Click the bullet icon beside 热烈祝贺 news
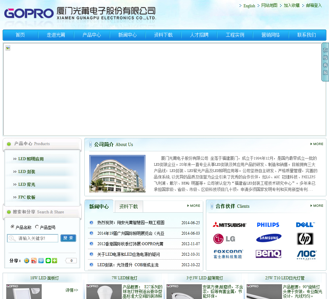Image resolution: width=329 pixels, height=299 pixels. point(91,223)
